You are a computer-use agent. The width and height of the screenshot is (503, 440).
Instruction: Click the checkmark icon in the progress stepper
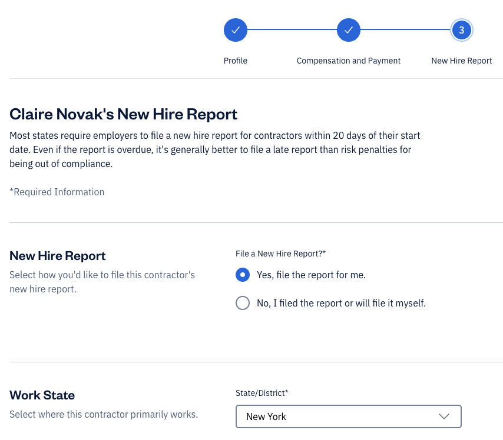pos(236,30)
